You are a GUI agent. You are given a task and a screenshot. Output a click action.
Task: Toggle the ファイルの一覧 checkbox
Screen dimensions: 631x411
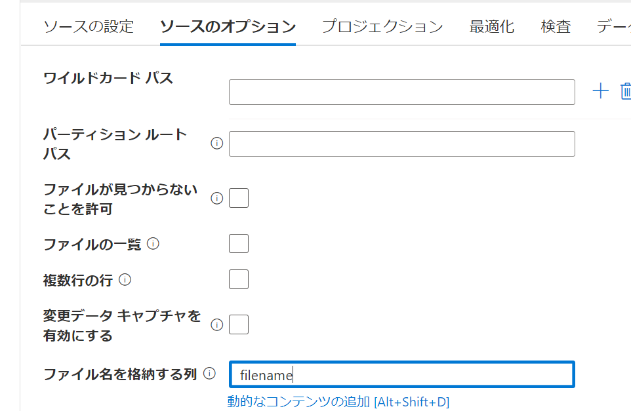[x=239, y=243]
